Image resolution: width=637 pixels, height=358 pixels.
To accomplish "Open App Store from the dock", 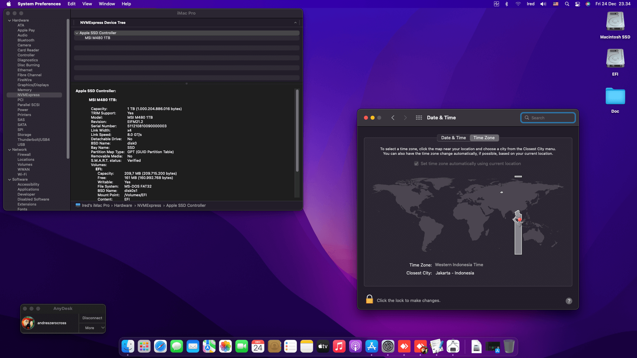I will click(372, 346).
